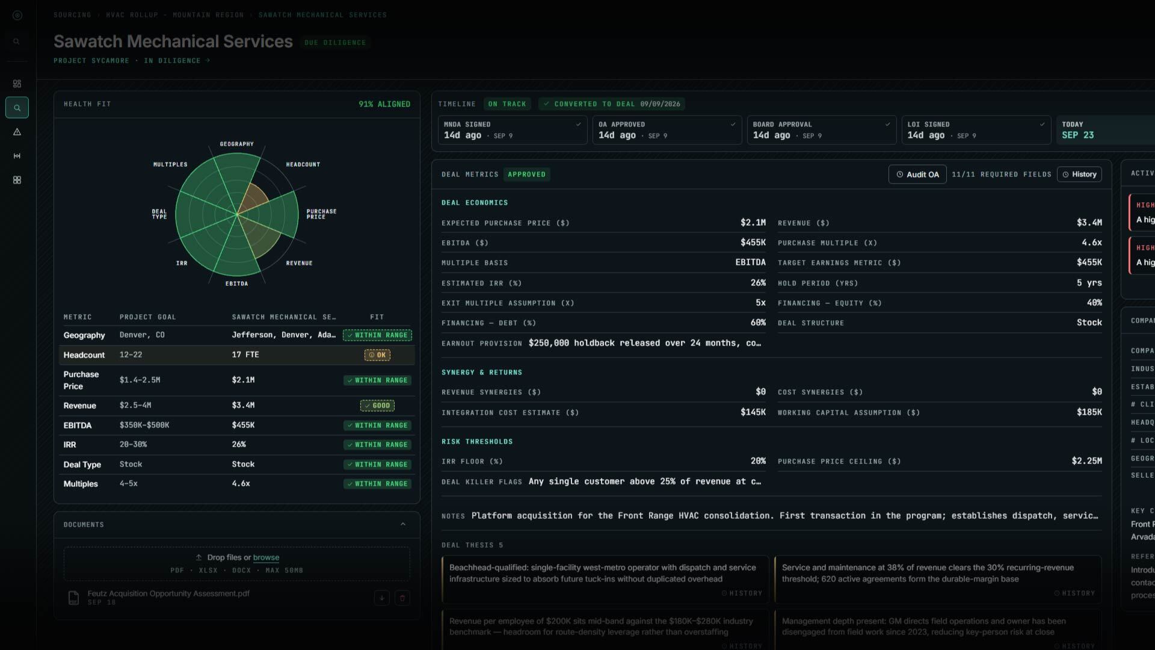Click the Audit OA button

pos(917,175)
